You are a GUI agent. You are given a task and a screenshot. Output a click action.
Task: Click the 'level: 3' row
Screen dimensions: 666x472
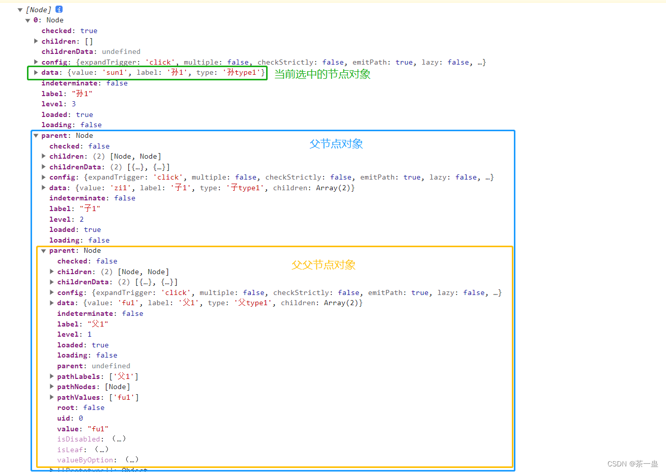(59, 104)
